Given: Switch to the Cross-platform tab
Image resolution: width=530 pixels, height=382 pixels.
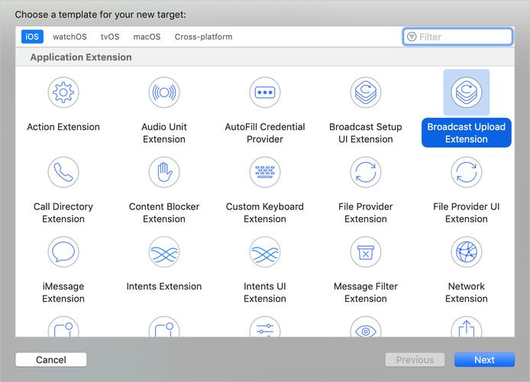Looking at the screenshot, I should (x=203, y=37).
